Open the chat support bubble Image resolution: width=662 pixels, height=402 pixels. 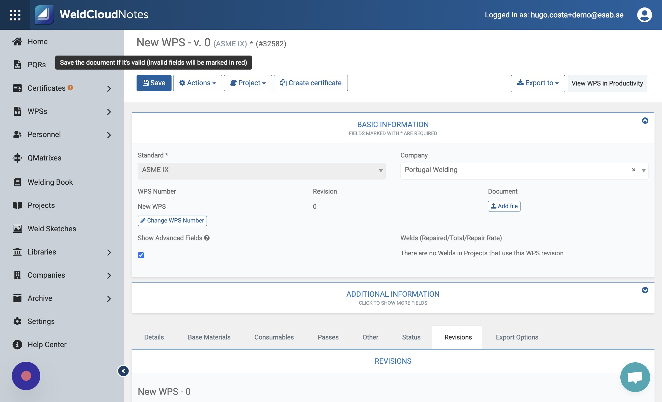pos(635,377)
